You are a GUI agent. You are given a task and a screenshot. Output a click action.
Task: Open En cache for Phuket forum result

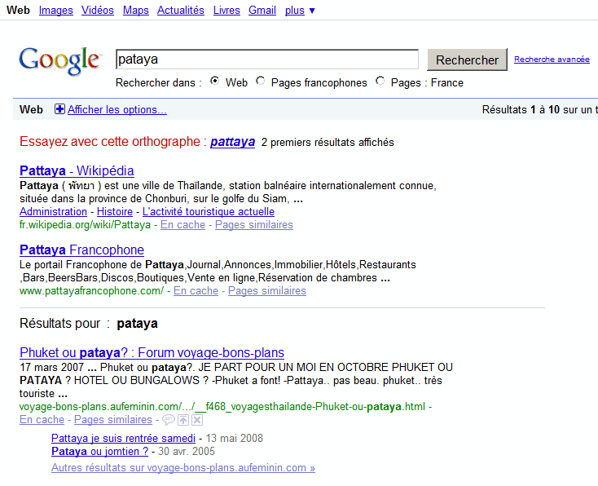(42, 419)
